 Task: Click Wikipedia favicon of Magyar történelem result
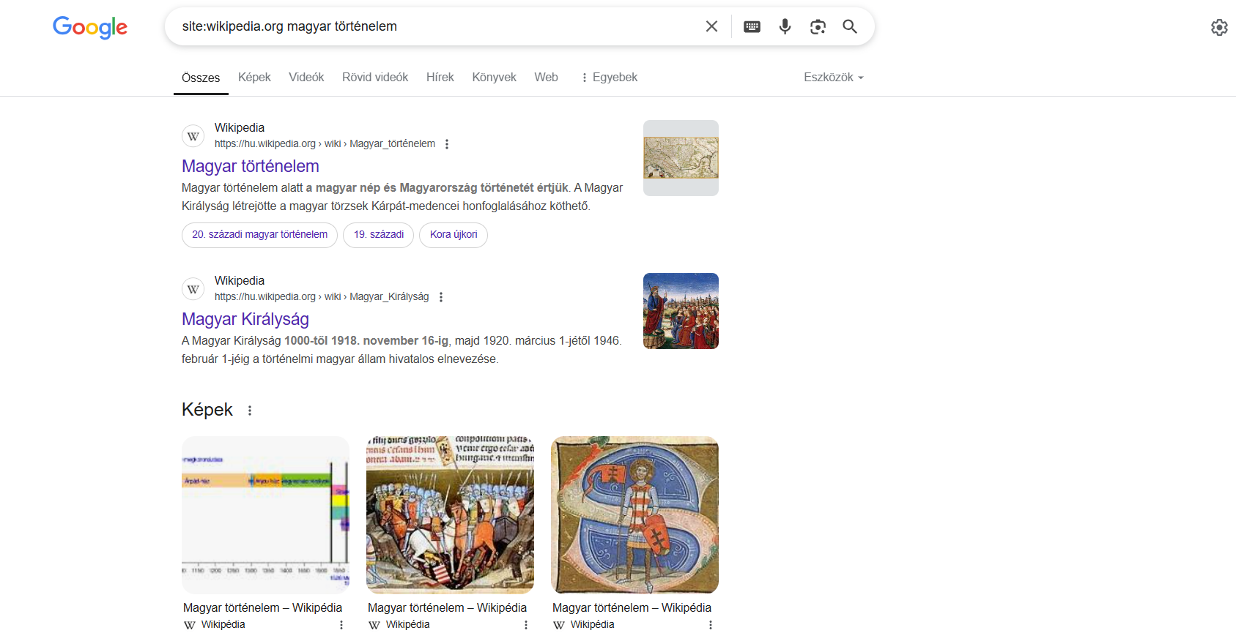(193, 136)
